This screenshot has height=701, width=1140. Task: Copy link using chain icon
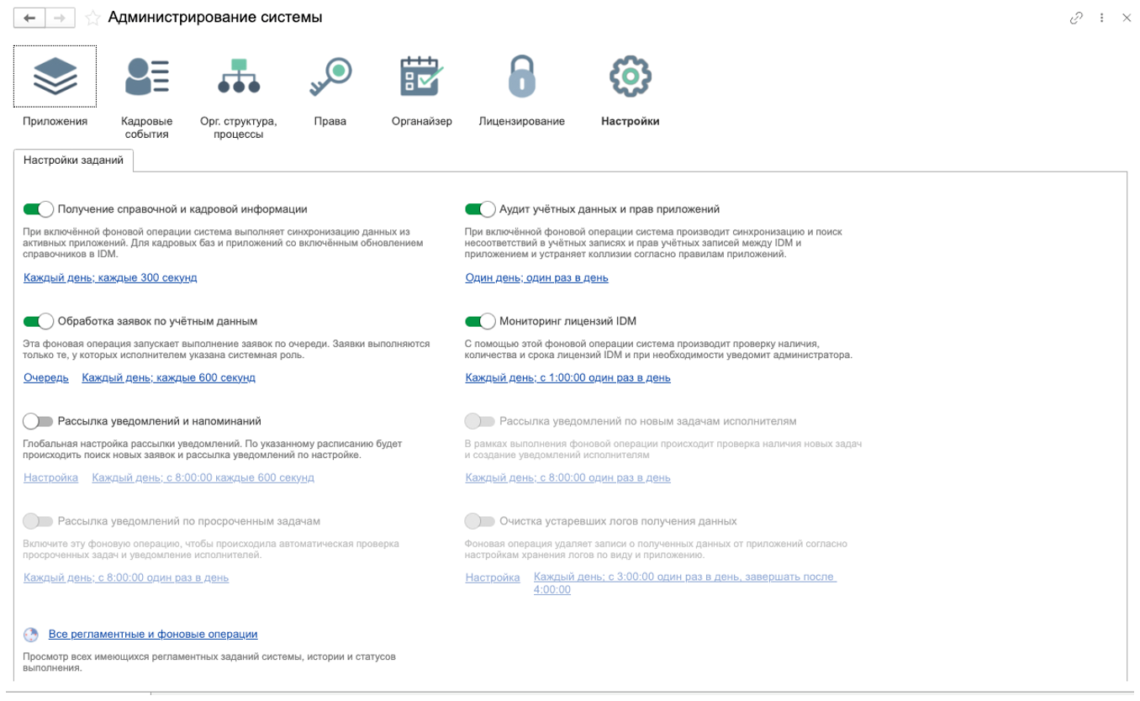(x=1076, y=18)
